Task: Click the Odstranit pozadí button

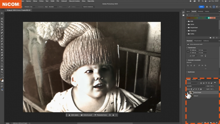Action: point(86,115)
